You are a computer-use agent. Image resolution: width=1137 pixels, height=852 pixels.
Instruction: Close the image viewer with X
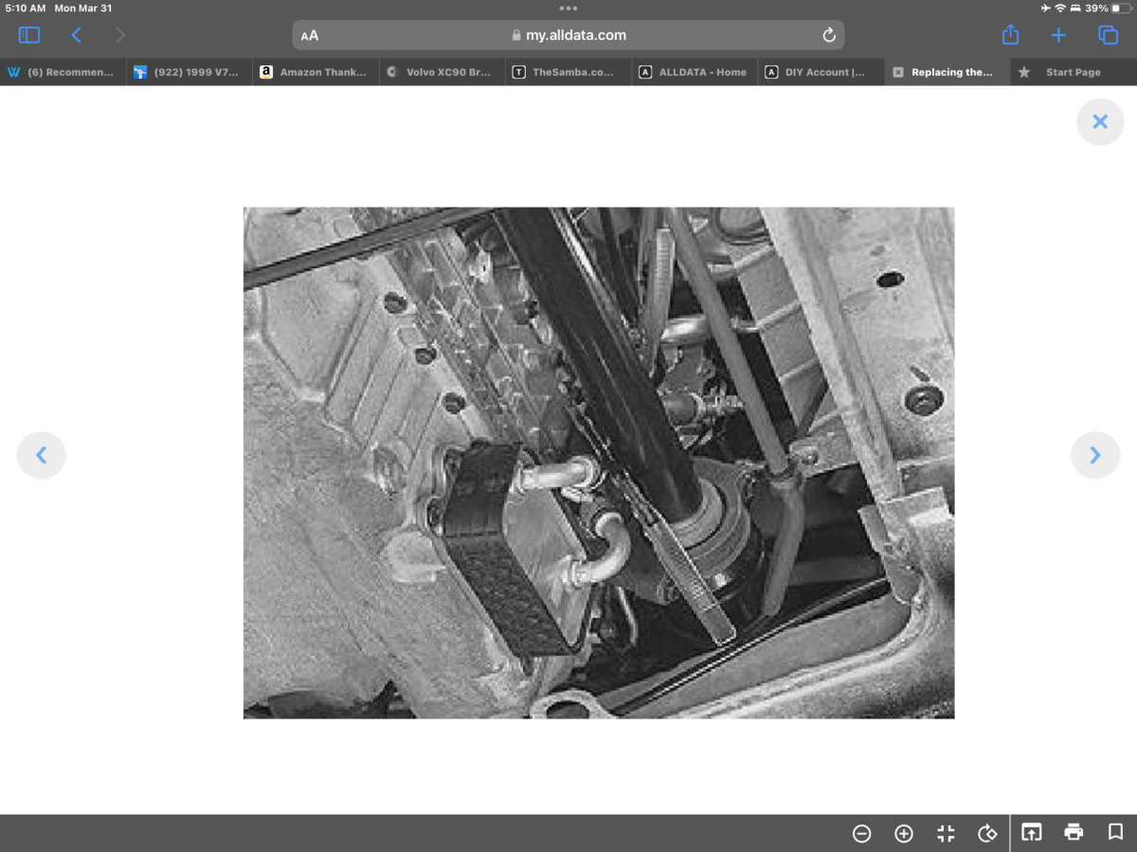tap(1100, 121)
